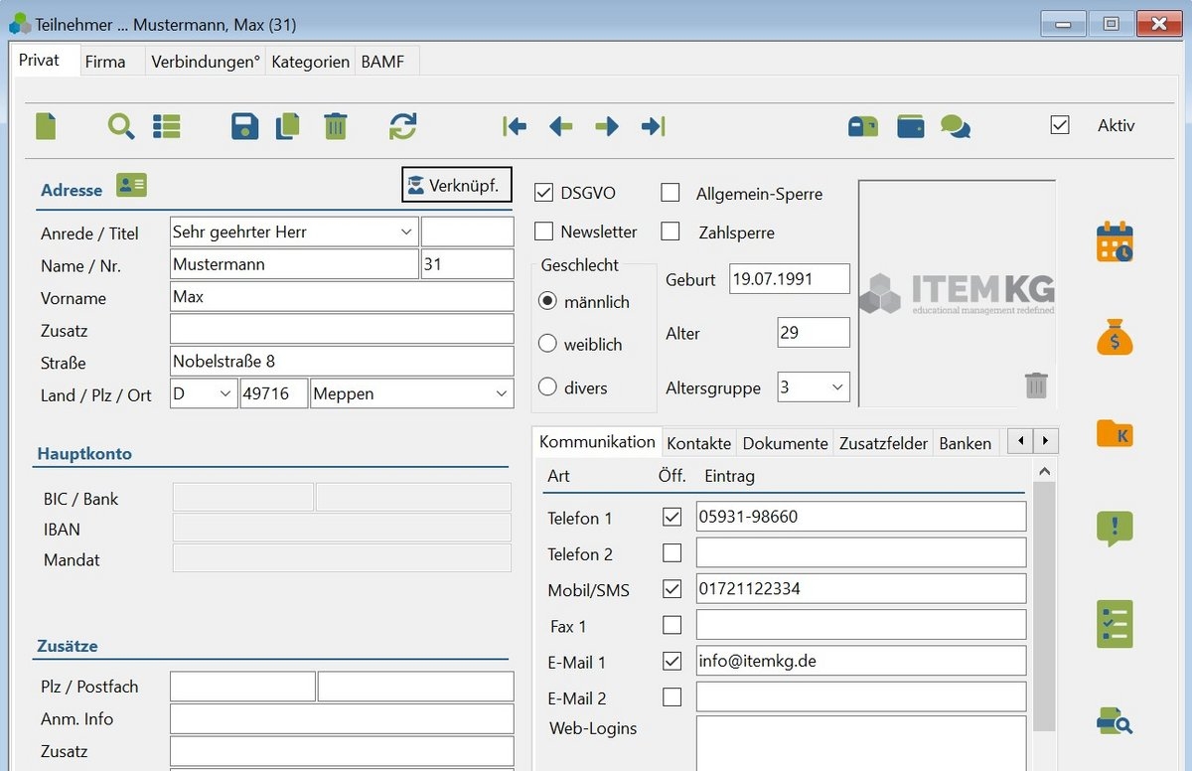Toggle the Aktiv checkbox
1192x771 pixels.
pos(1060,125)
